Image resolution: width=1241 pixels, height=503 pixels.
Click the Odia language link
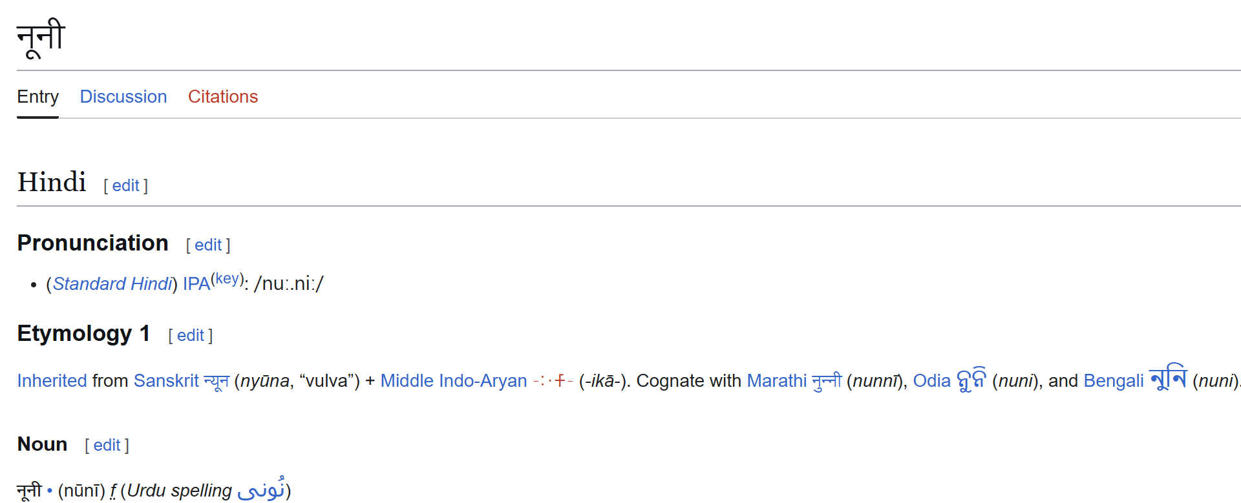coord(931,381)
